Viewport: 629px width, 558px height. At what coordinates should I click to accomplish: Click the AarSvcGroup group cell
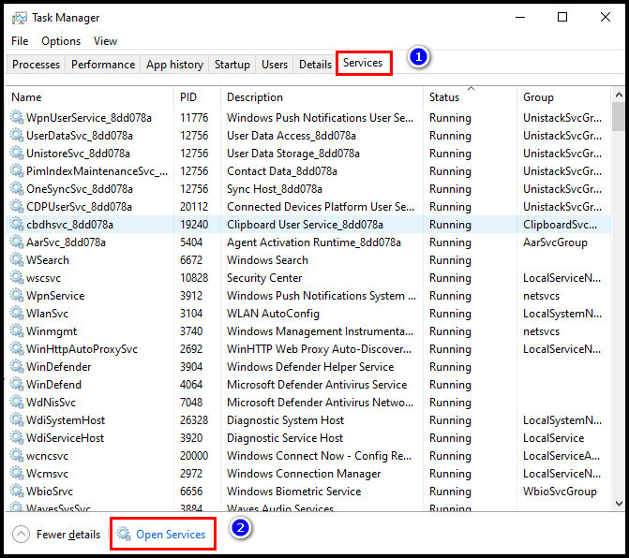coord(555,242)
